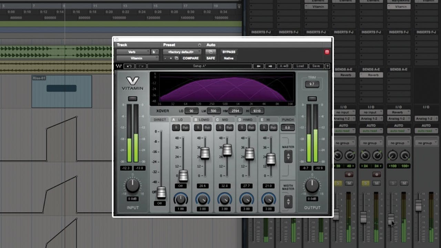Solo the LO band

[x=175, y=127]
